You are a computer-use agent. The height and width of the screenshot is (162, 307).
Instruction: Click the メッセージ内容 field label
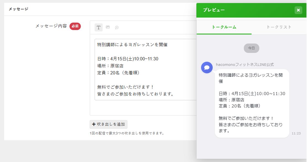coord(51,26)
